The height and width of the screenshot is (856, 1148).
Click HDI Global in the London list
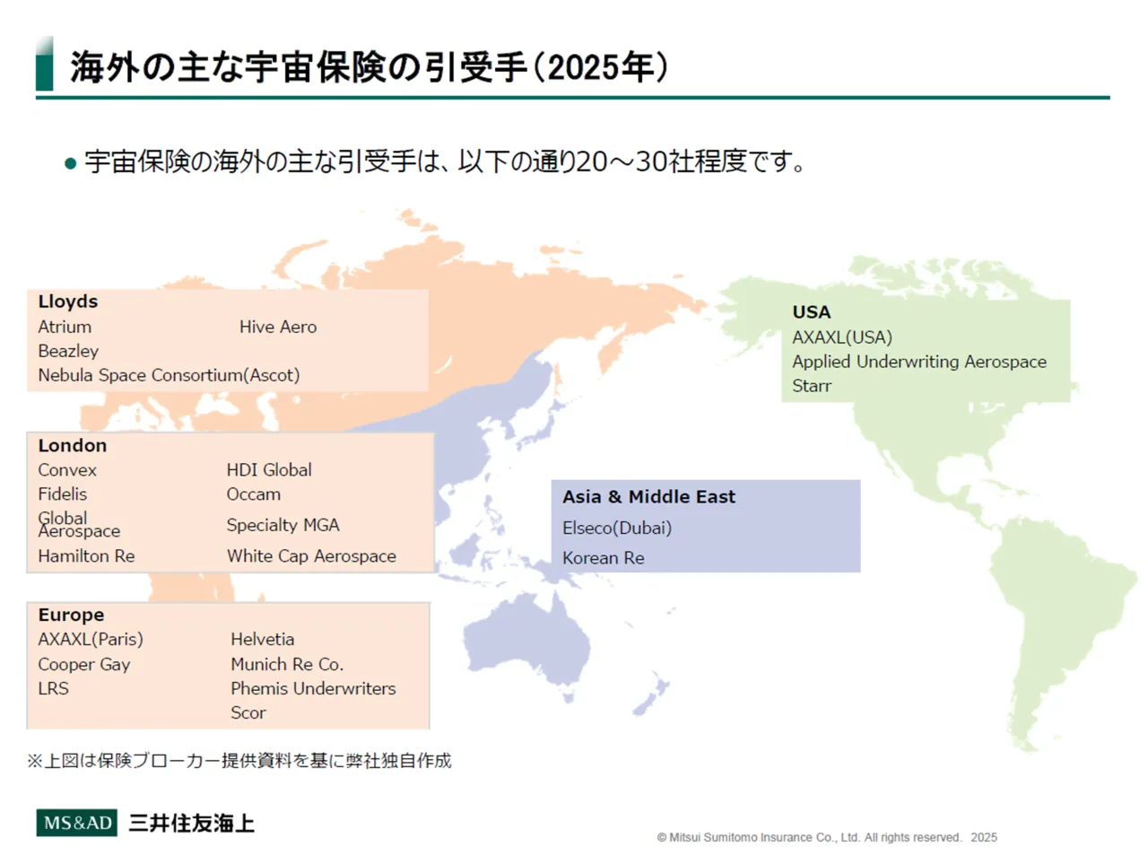(x=269, y=470)
